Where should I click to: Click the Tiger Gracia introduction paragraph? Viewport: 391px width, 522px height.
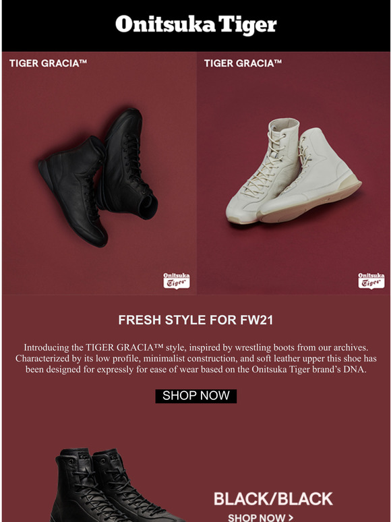(195, 359)
